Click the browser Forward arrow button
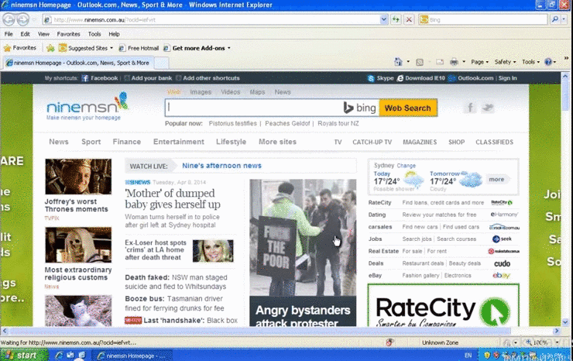Image resolution: width=573 pixels, height=361 pixels. coord(22,19)
